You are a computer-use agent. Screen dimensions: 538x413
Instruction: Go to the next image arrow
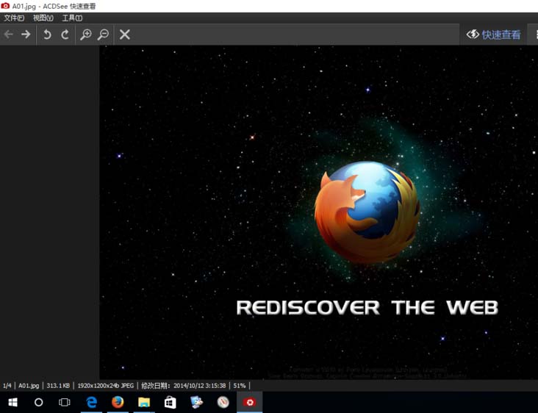(26, 35)
